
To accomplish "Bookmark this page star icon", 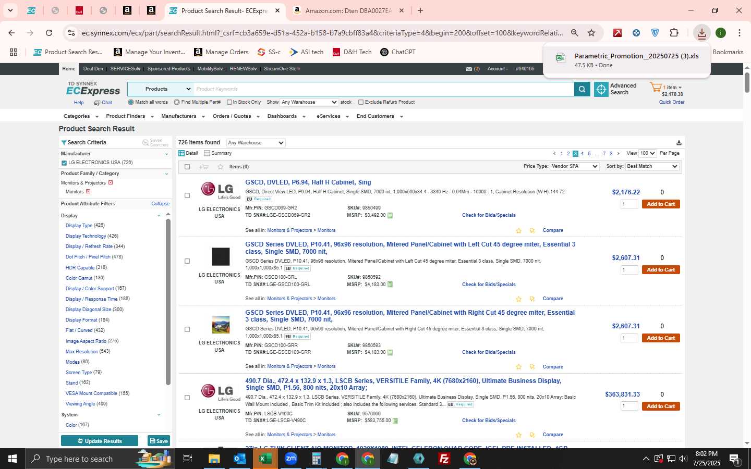I will pos(591,33).
